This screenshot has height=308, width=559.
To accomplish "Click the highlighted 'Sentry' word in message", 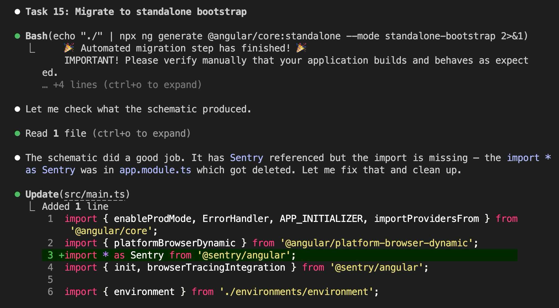I will 246,158.
